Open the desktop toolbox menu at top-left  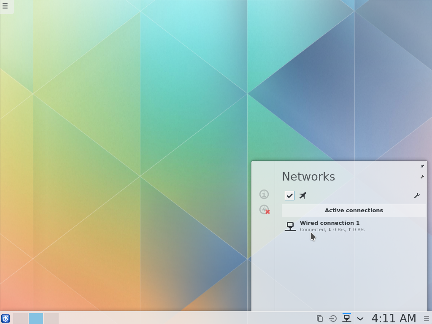tap(6, 7)
